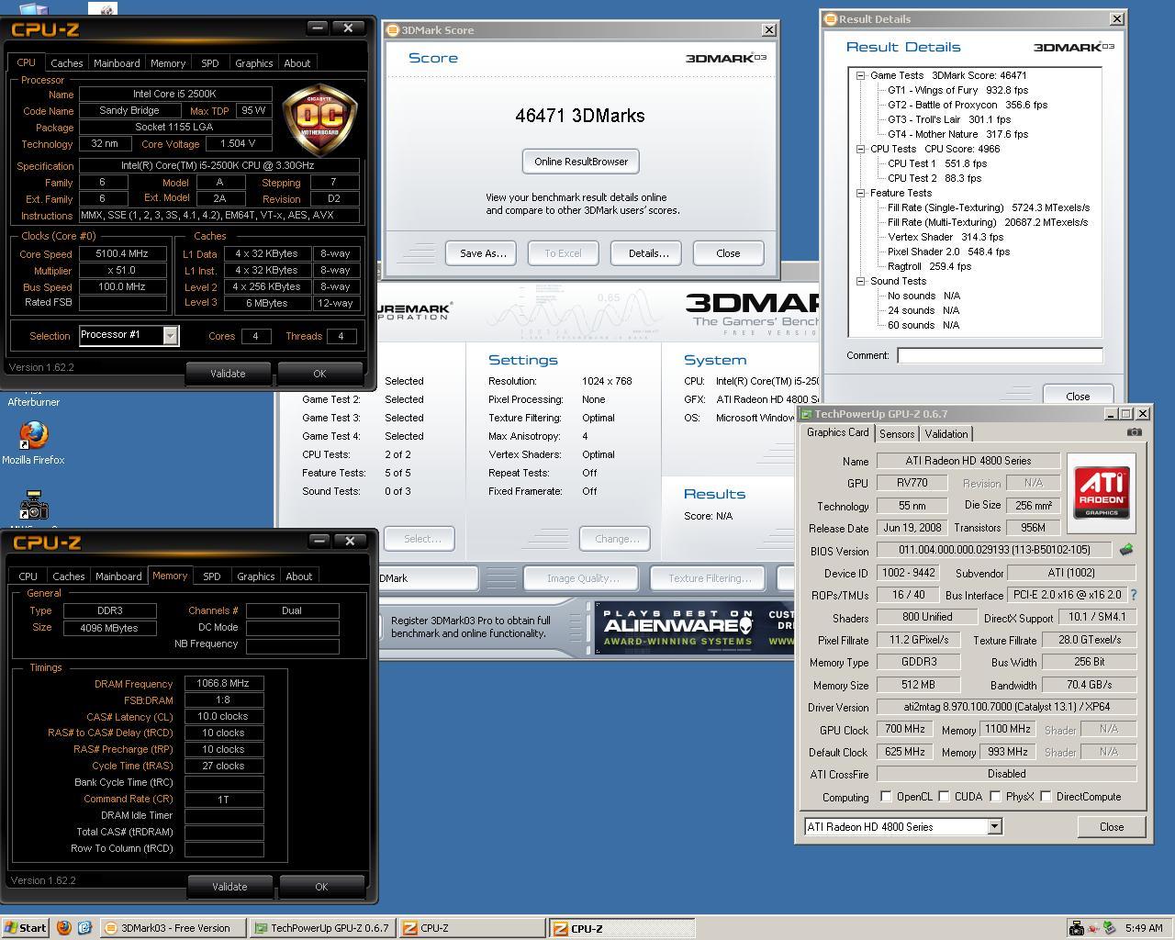Open the Mozilla Firefox desktop icon

point(33,442)
